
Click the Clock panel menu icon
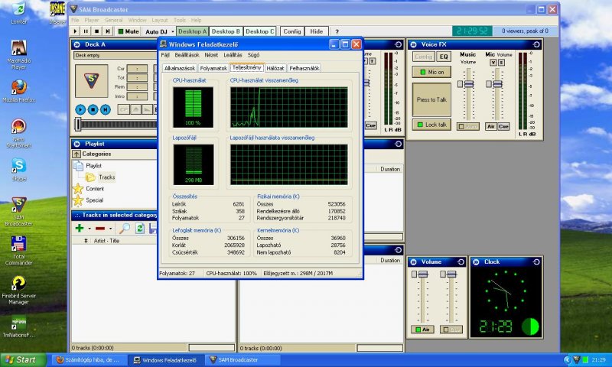(476, 262)
